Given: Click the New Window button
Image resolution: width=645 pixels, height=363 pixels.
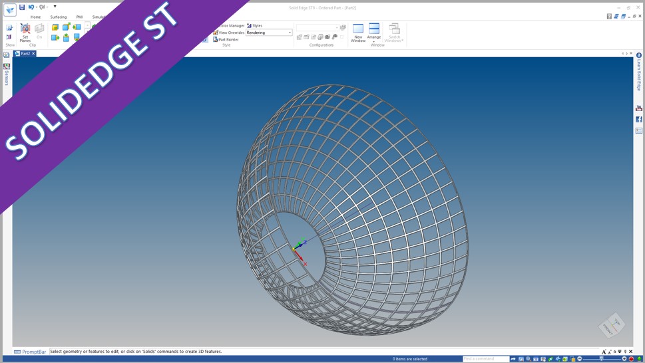Looking at the screenshot, I should coord(358,33).
